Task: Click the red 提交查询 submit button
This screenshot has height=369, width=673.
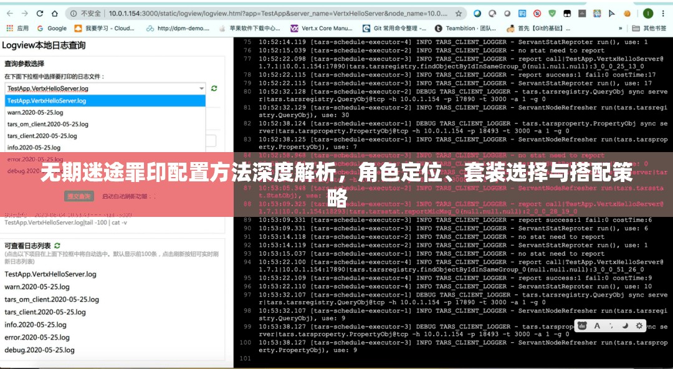Action: (80, 196)
